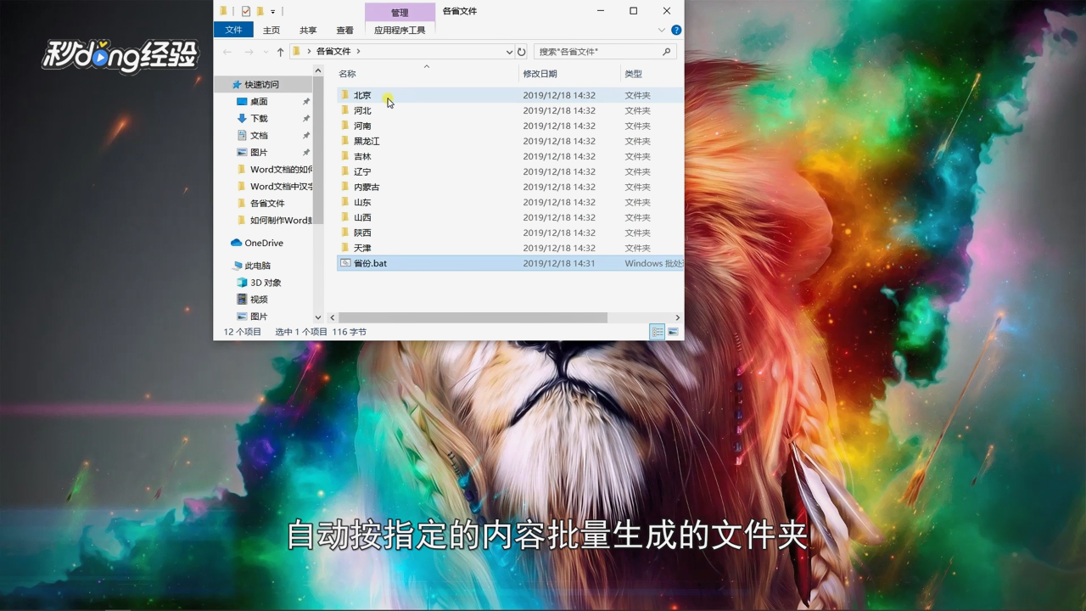
Task: Switch to the 主页 ribbon tab
Action: pos(271,30)
